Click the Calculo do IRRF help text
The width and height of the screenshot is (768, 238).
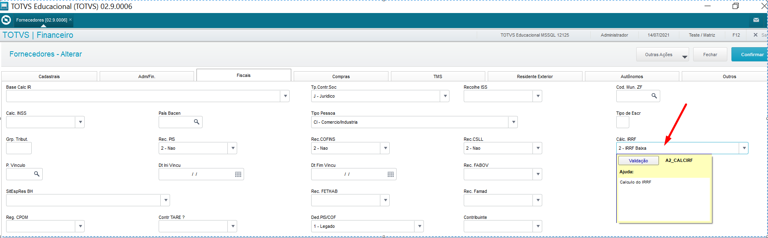[x=635, y=182]
